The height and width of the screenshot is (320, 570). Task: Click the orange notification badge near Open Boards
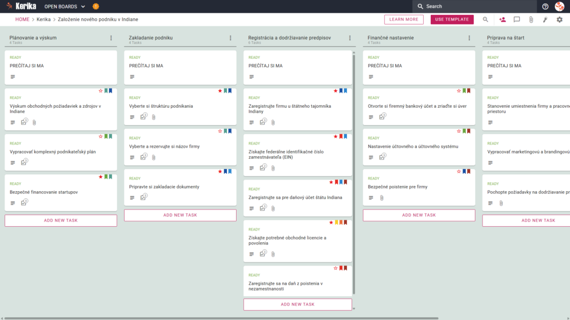(x=96, y=7)
